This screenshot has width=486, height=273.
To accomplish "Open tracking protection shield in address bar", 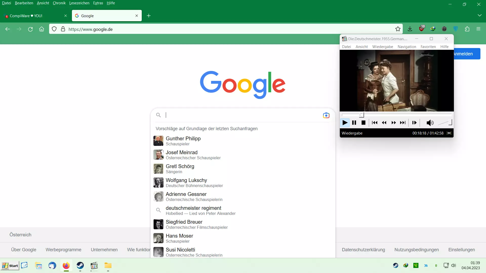I will 54,29.
